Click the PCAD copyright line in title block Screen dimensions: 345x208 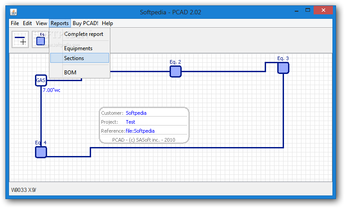144,140
